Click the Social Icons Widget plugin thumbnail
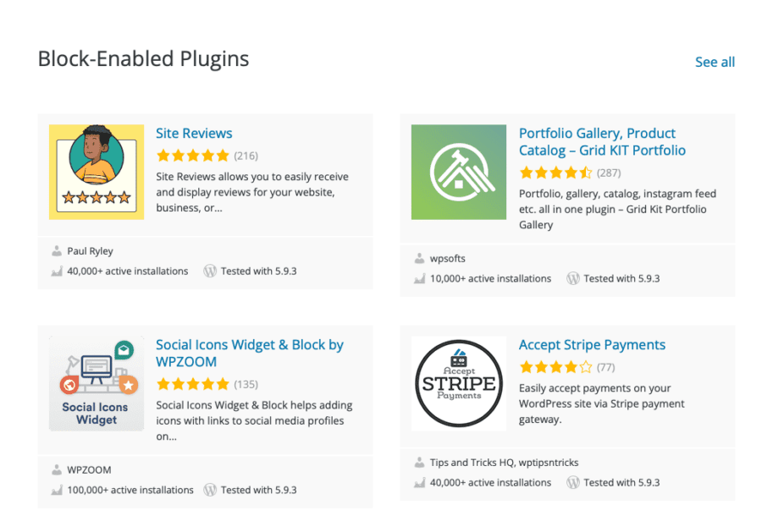The image size is (773, 532). pos(96,382)
